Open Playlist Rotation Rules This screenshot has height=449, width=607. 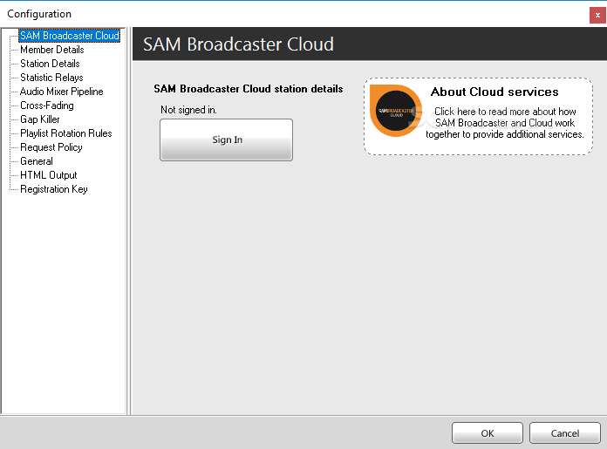coord(65,133)
